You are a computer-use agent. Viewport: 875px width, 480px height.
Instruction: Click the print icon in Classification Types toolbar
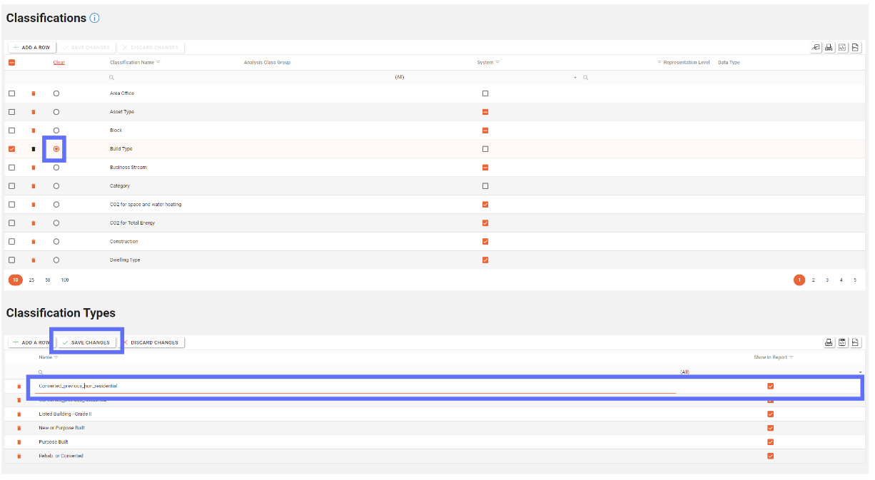coord(829,342)
